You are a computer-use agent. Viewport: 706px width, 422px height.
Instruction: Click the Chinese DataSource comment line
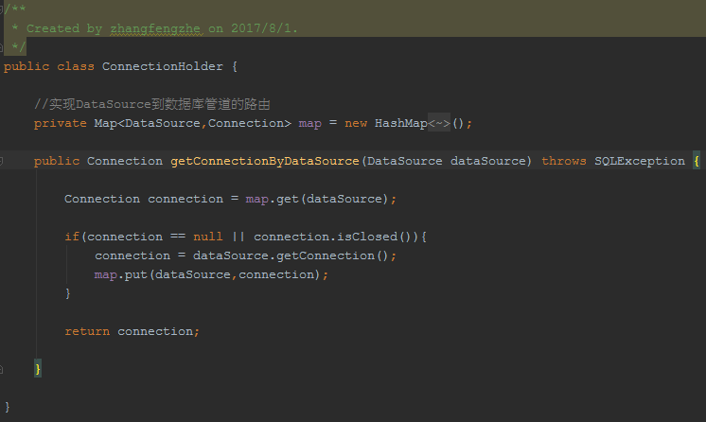click(152, 104)
